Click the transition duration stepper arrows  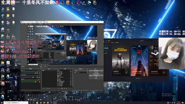[x=87, y=72]
